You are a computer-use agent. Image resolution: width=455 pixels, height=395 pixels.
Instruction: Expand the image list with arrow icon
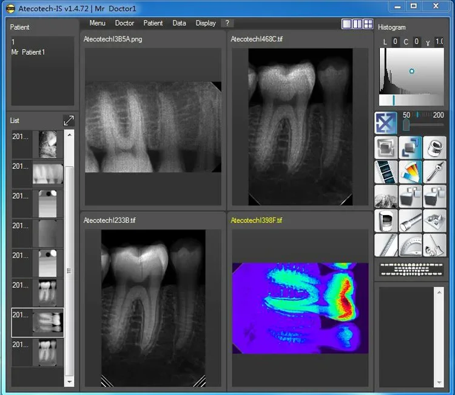(x=69, y=120)
